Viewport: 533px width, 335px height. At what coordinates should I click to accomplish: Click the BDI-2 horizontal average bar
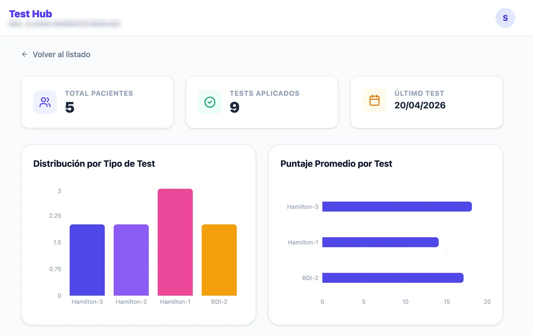393,278
